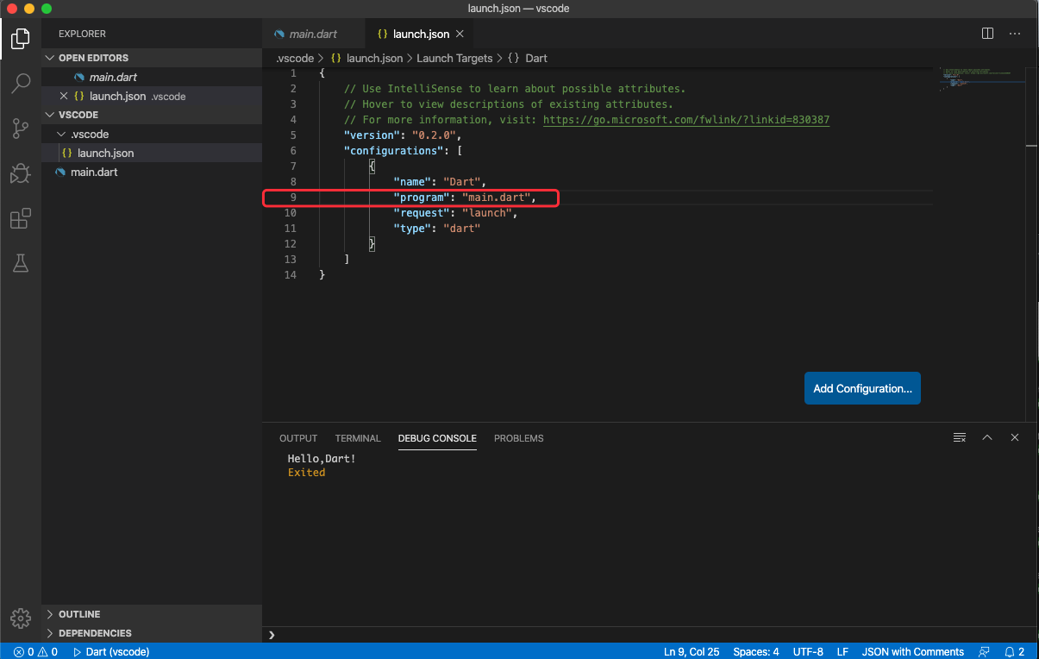Click the "request" key on line 10
Viewport: 1039px width, 659px height.
tap(421, 213)
